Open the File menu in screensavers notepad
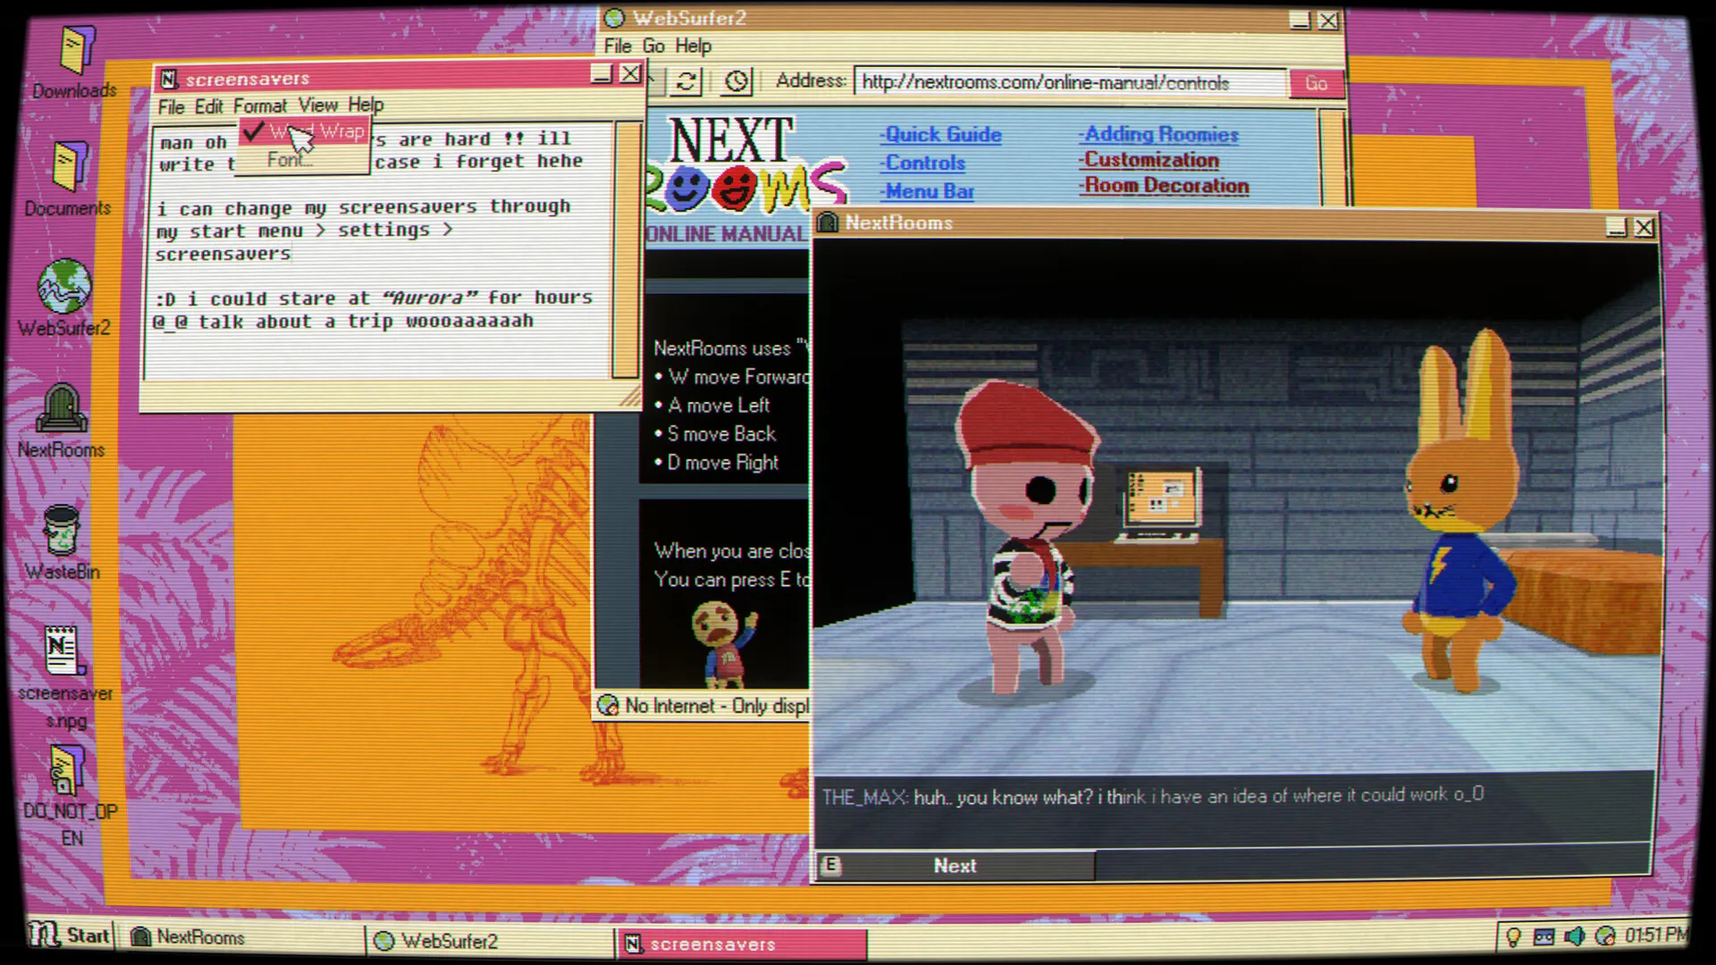 pos(171,107)
